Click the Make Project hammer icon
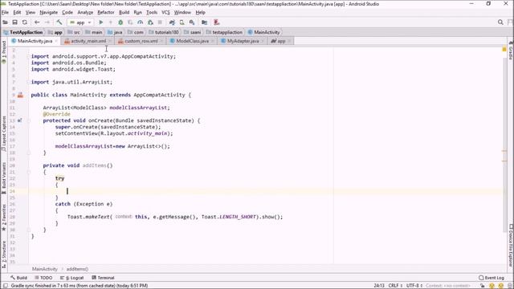The width and height of the screenshot is (514, 289). [x=59, y=22]
